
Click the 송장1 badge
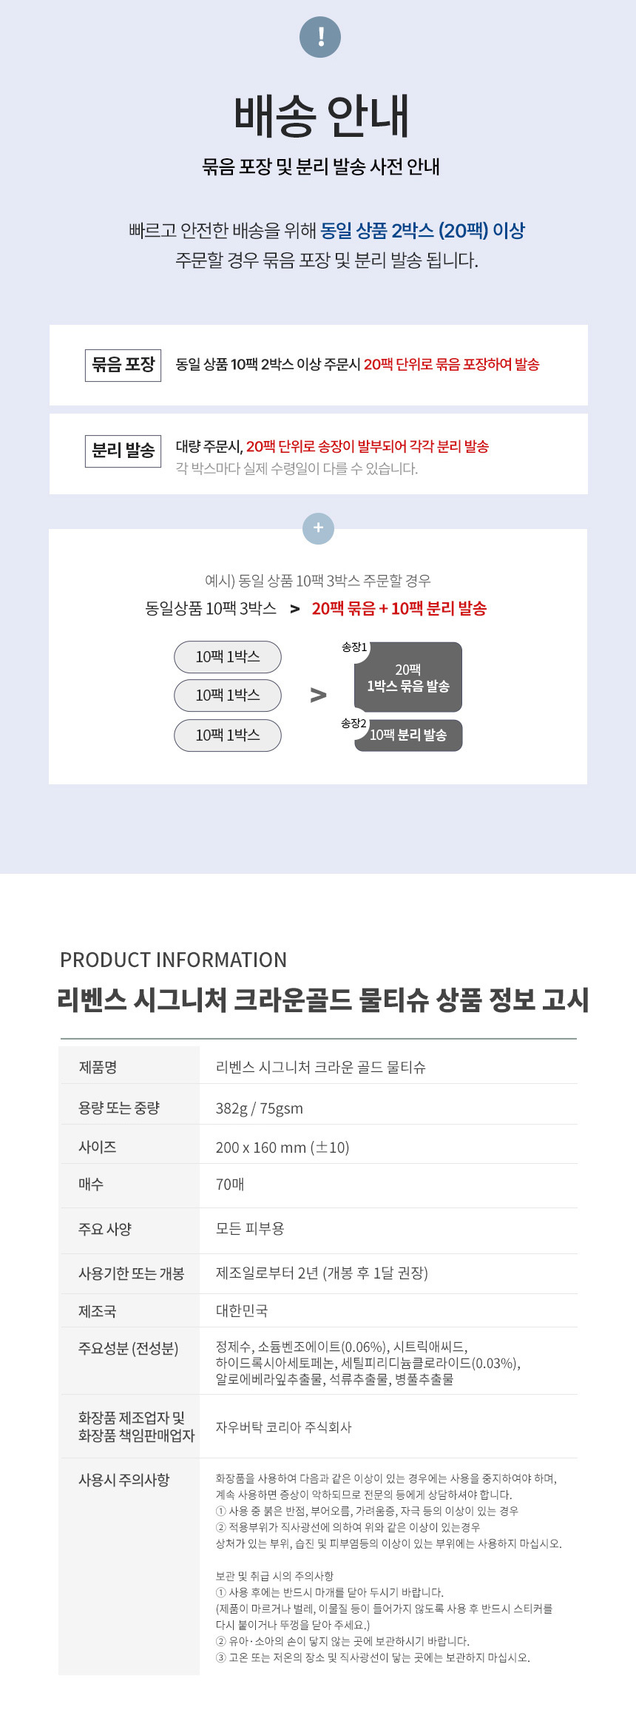point(354,647)
